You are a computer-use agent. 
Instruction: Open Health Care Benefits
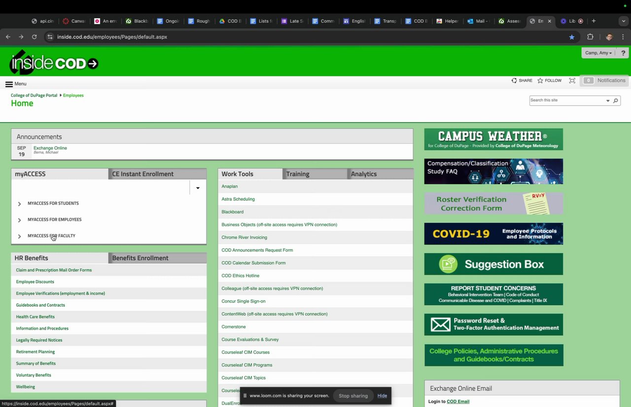[x=35, y=317]
